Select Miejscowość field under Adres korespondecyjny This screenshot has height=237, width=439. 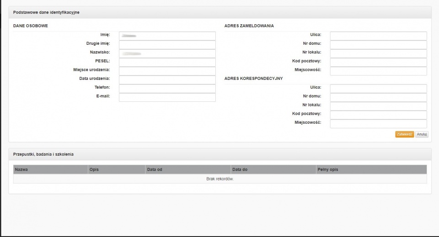click(x=379, y=124)
